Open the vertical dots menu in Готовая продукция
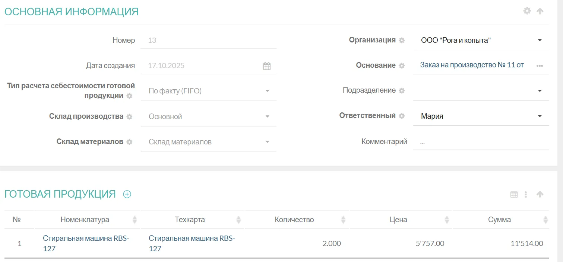The width and height of the screenshot is (563, 262). tap(526, 194)
